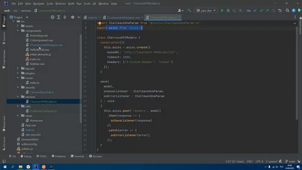This screenshot has height=170, width=302.
Task: Close the CServiceAPIModels.ts editor tab
Action: pos(179,17)
